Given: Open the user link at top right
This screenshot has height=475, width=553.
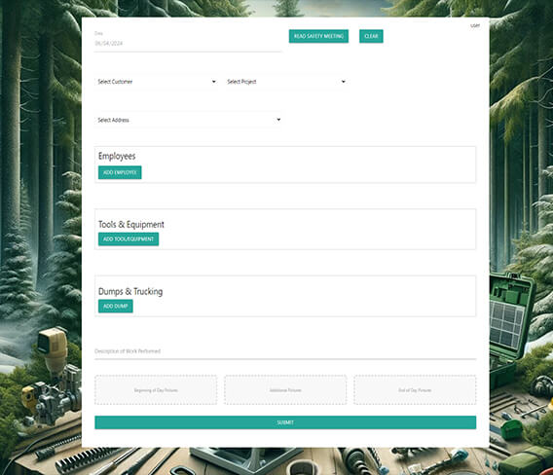Looking at the screenshot, I should (x=475, y=25).
